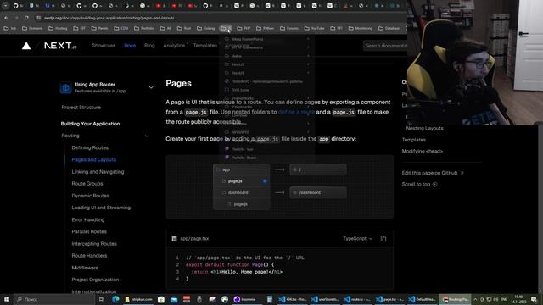Viewport: 543px width, 305px height.
Task: Open Linking and Navigating page
Action: [x=98, y=172]
